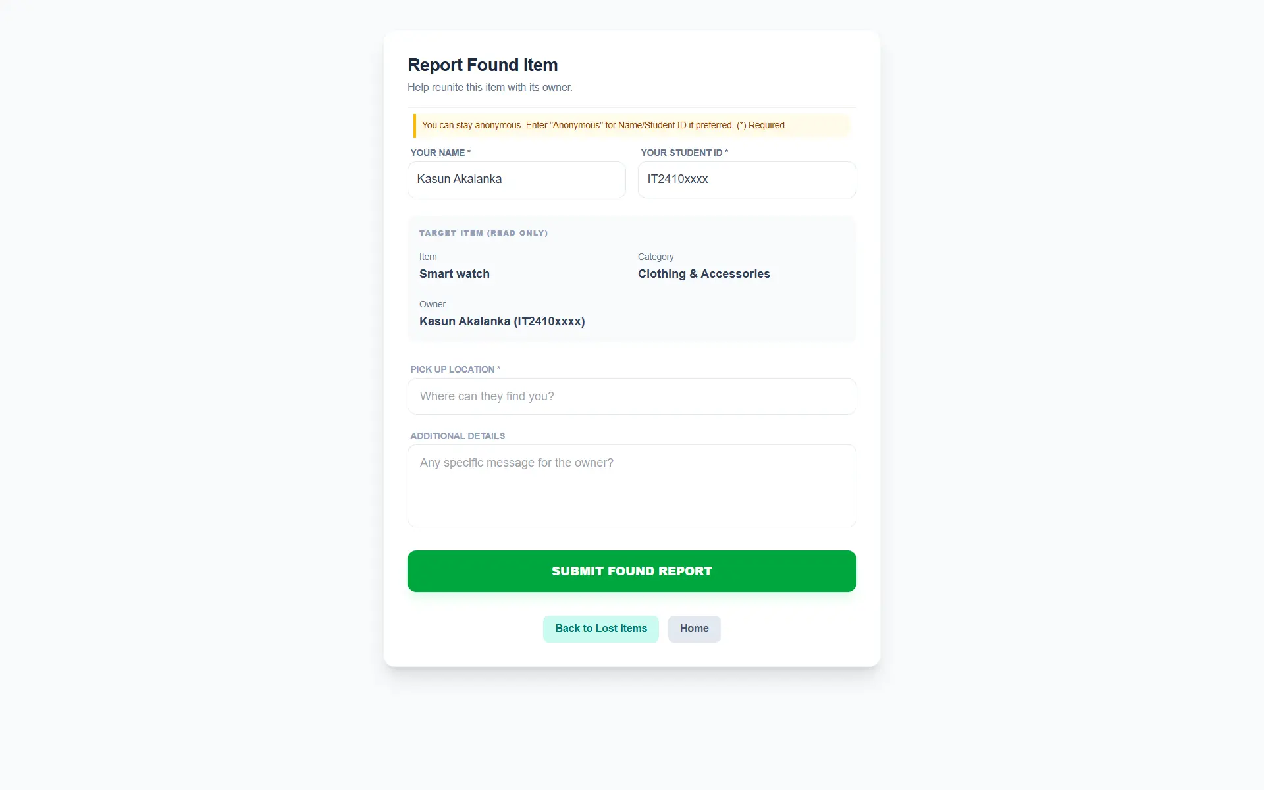The width and height of the screenshot is (1264, 790).
Task: Open the Home page button
Action: (694, 629)
